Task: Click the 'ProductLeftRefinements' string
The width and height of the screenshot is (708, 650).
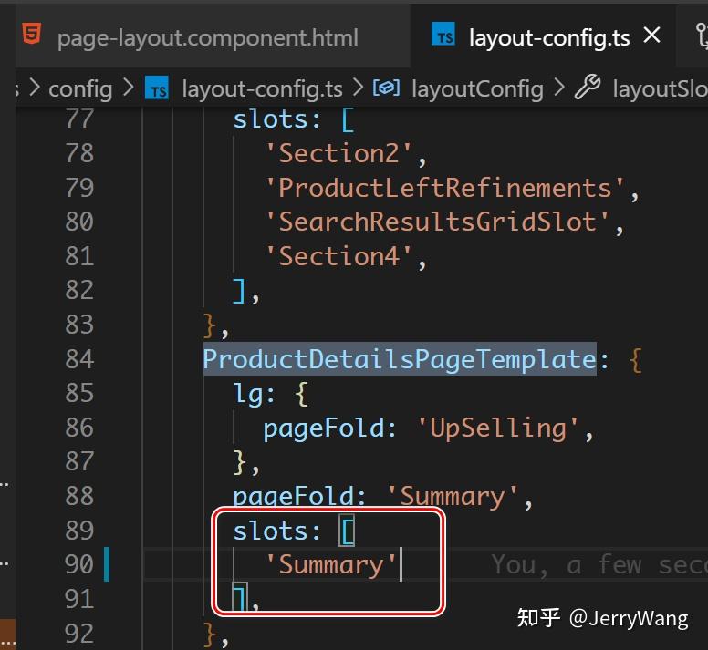Action: point(444,188)
